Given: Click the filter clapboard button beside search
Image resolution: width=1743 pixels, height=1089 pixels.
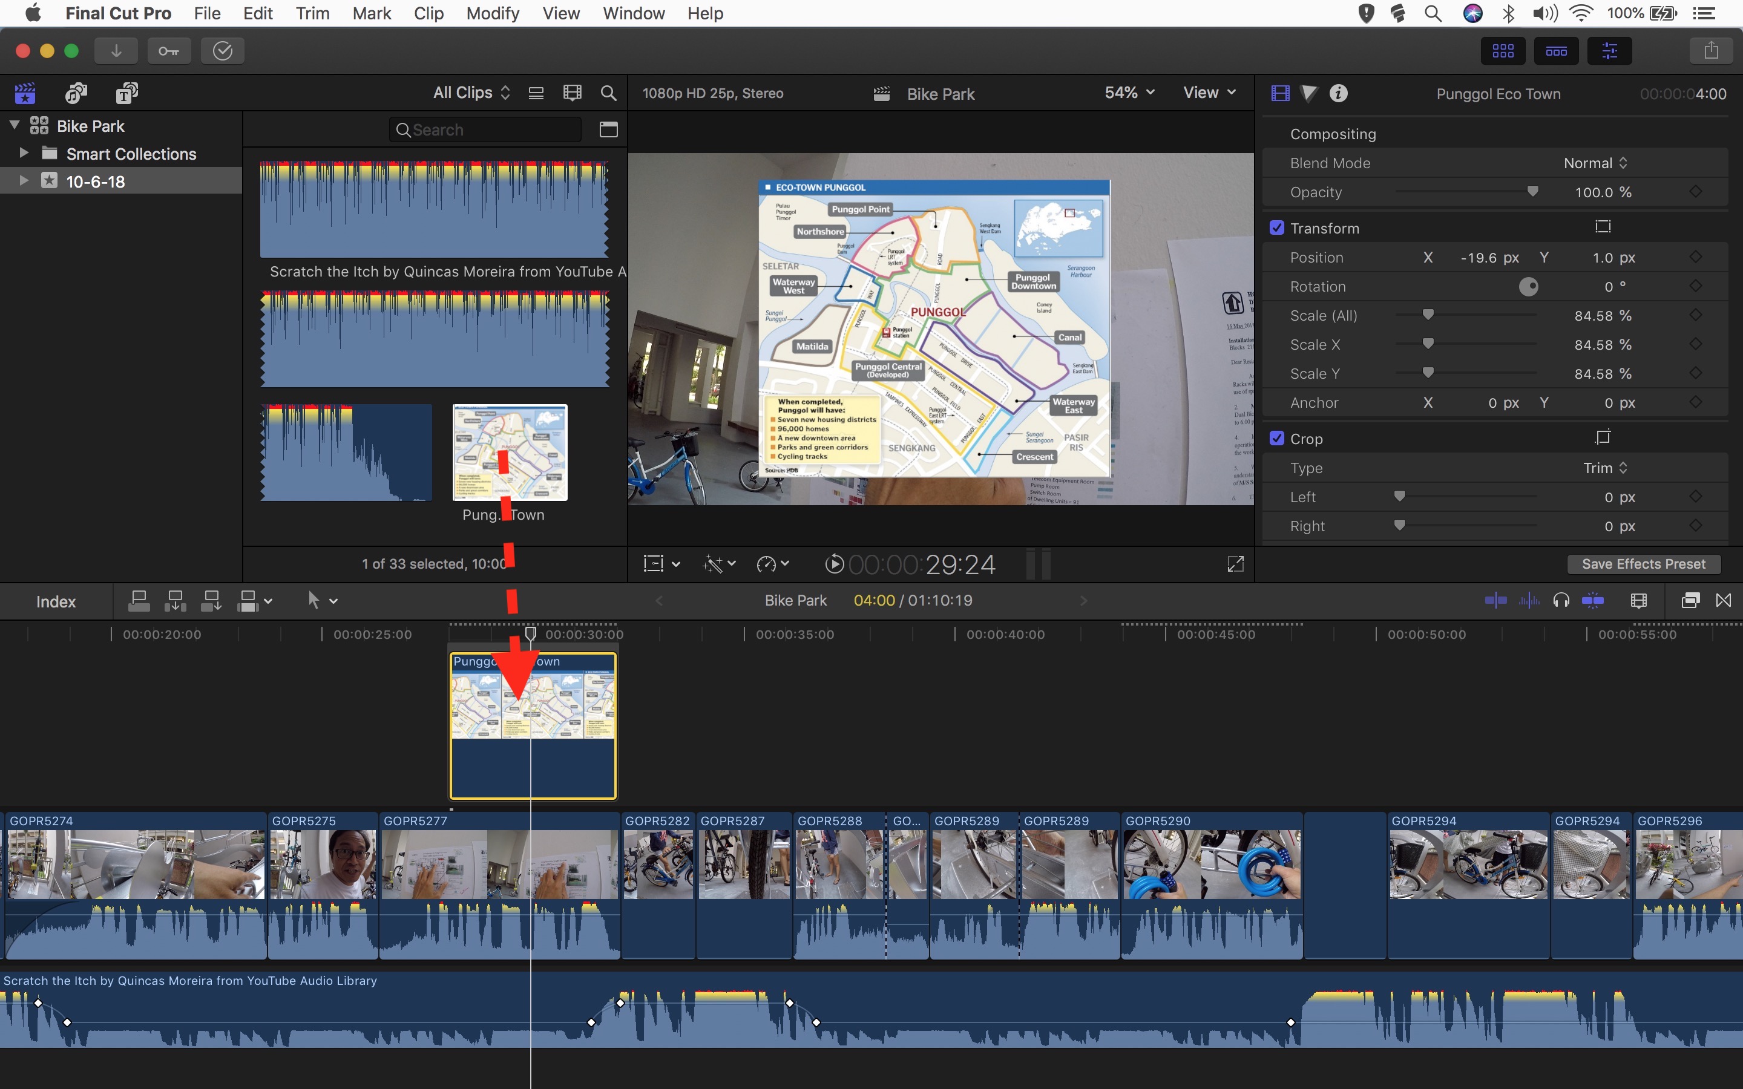Looking at the screenshot, I should click(x=609, y=129).
